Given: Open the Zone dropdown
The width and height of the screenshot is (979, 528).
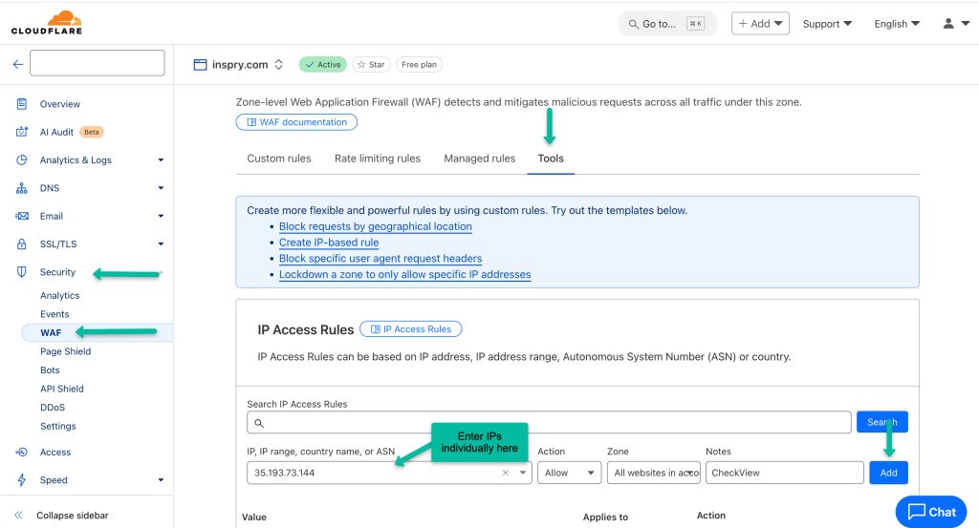Looking at the screenshot, I should pyautogui.click(x=653, y=473).
